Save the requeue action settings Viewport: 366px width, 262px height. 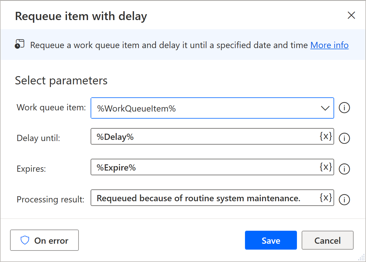(x=271, y=240)
